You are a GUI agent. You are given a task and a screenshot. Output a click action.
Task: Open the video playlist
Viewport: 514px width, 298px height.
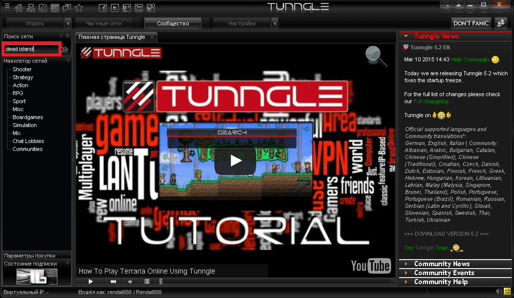[147, 282]
